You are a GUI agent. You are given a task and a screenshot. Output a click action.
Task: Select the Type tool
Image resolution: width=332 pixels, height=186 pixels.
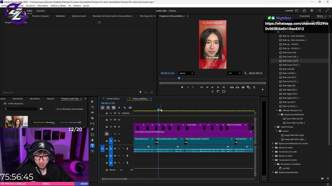[92, 145]
